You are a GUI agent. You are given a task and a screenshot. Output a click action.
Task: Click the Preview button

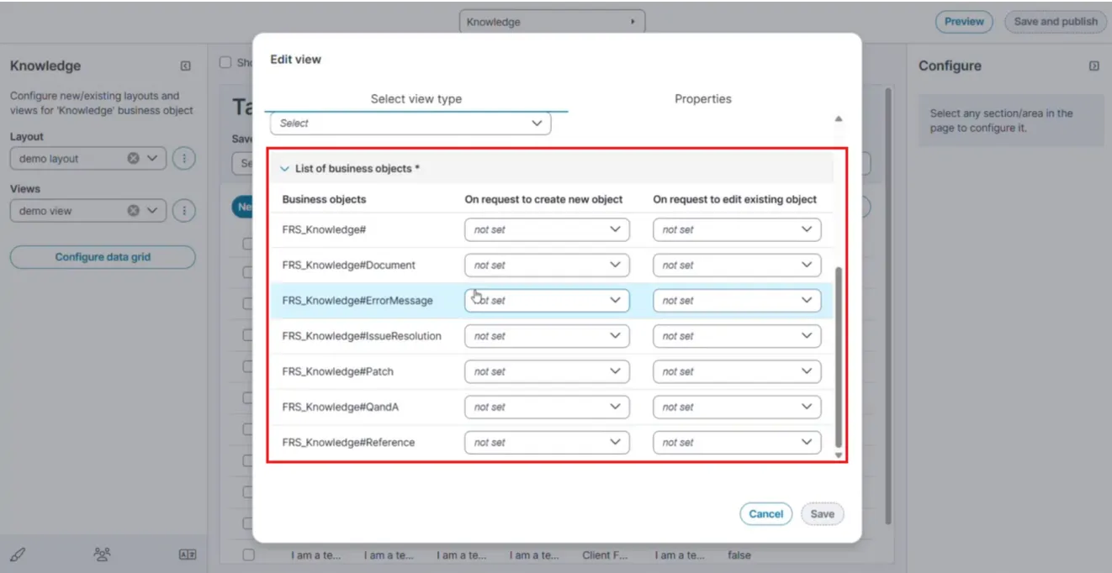964,22
